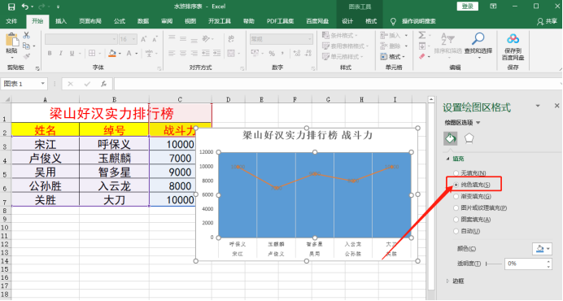Open the Format (格式) chart tools tab
This screenshot has height=301, width=563.
pos(371,21)
